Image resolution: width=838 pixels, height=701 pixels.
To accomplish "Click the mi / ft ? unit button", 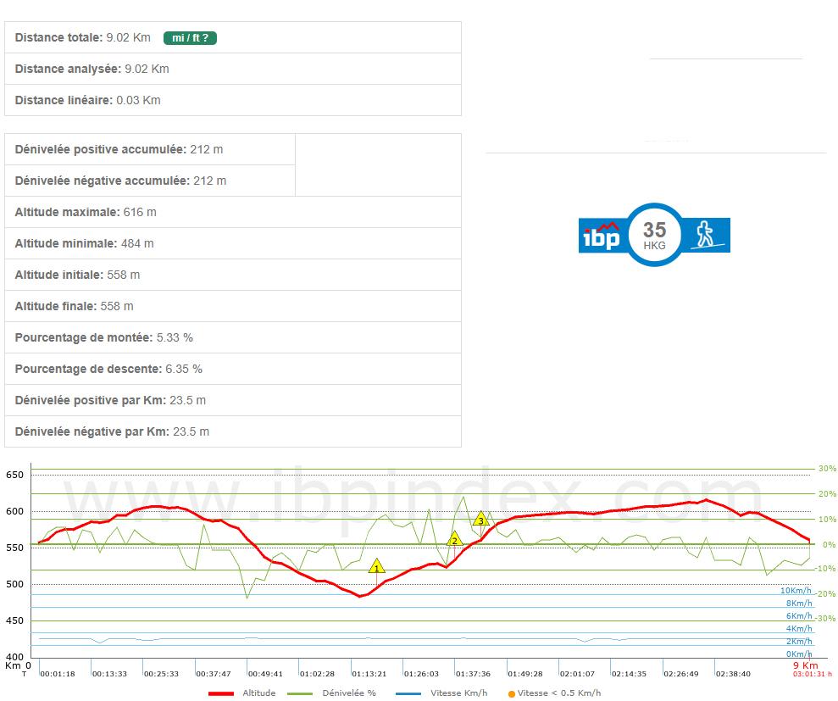I will (190, 38).
